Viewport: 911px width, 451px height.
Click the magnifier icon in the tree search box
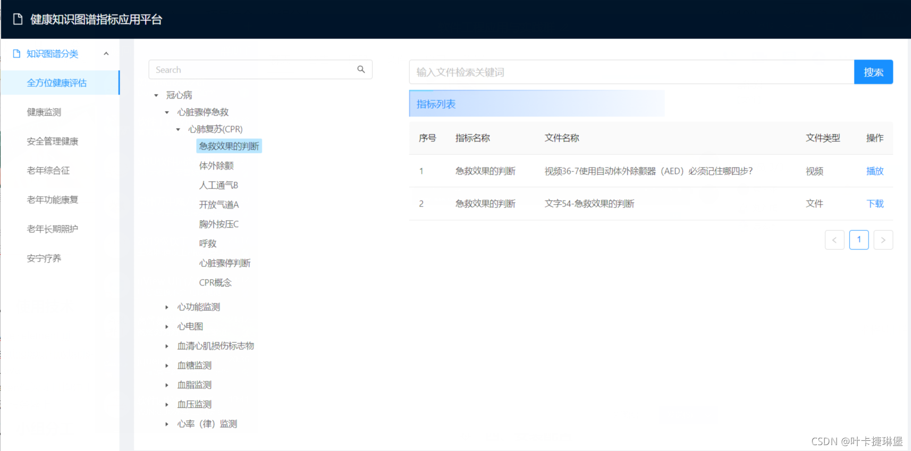tap(361, 70)
